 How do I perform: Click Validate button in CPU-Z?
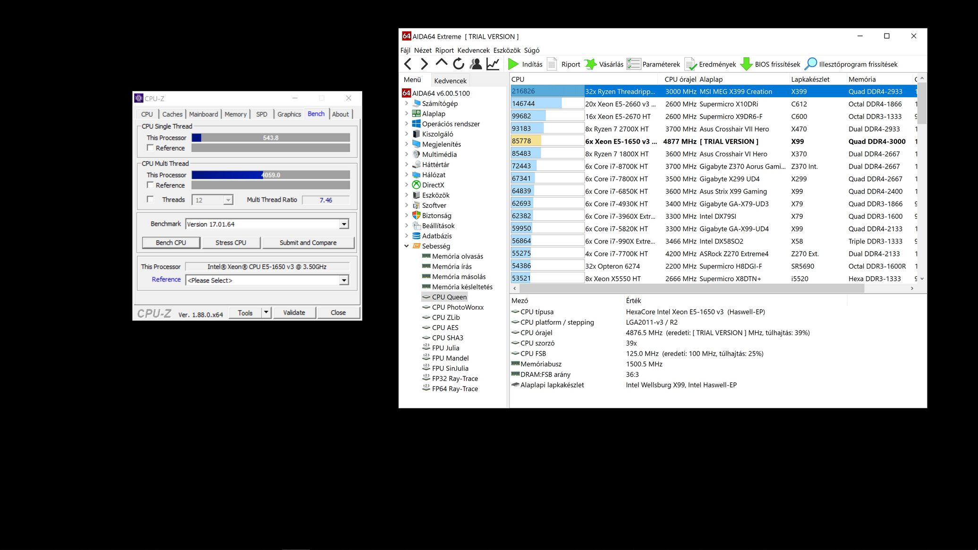coord(294,313)
